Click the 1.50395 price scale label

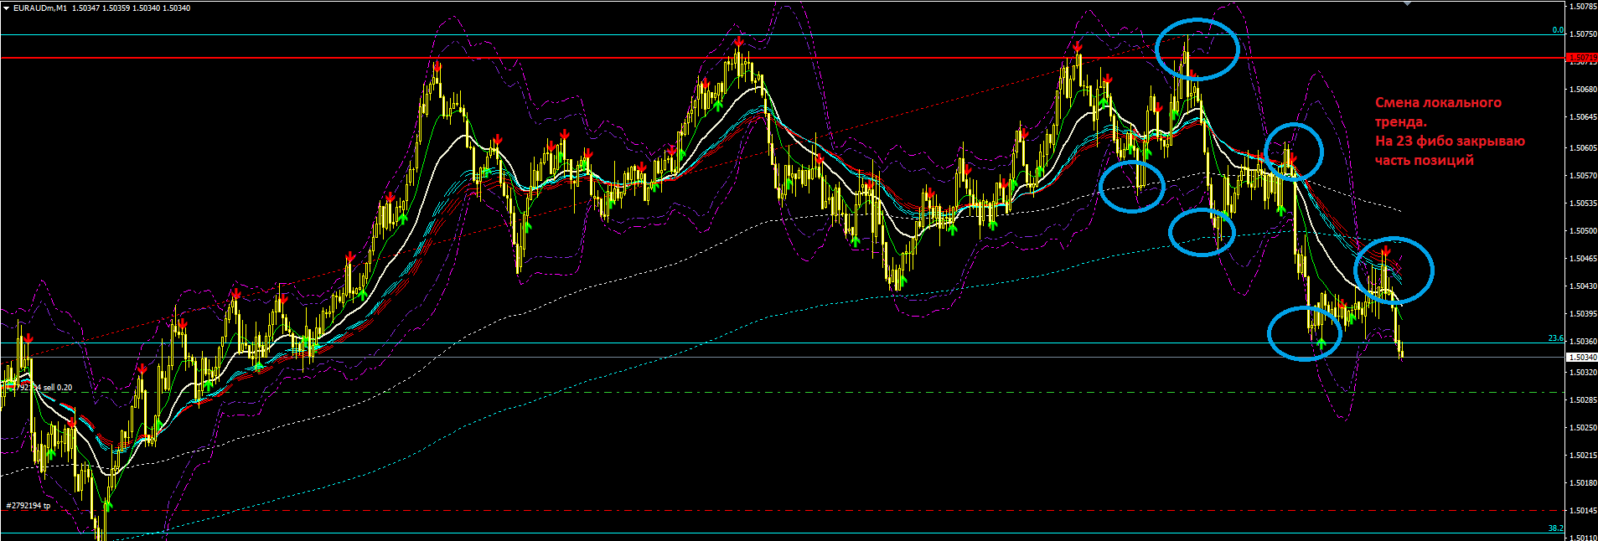point(1583,314)
